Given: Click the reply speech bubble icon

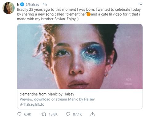Looking at the screenshot, I should 20,114.
